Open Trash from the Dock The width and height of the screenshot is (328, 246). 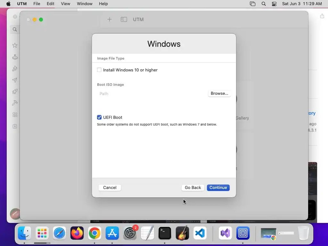click(x=303, y=233)
